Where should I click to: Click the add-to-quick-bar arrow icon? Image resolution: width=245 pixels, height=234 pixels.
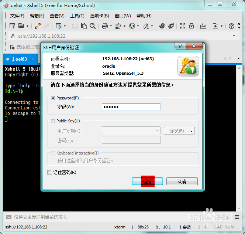tap(12, 47)
